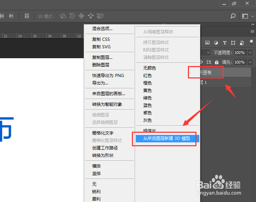Click the restore window button
Image resolution: width=256 pixels, height=202 pixels.
pyautogui.click(x=234, y=4)
